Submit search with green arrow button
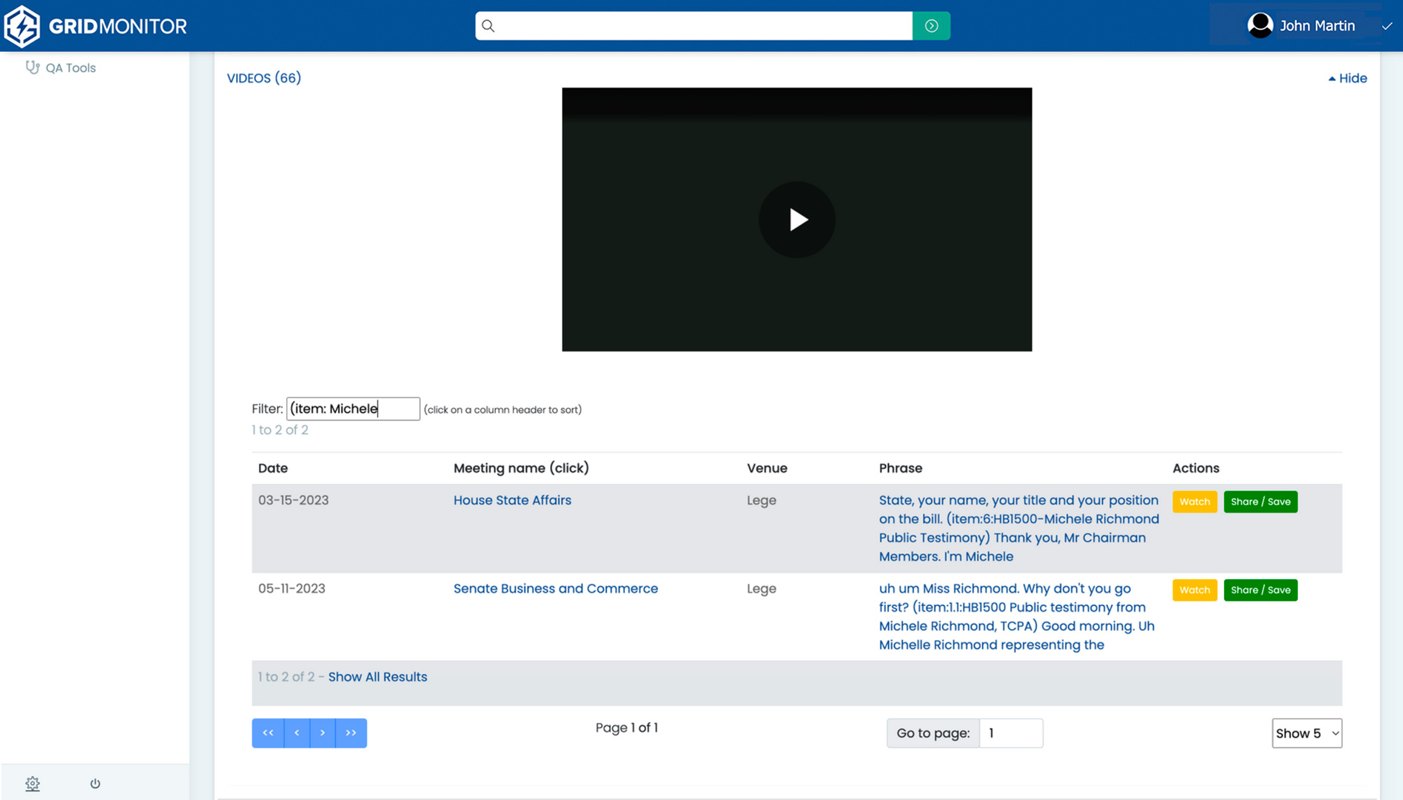This screenshot has width=1403, height=800. [931, 26]
